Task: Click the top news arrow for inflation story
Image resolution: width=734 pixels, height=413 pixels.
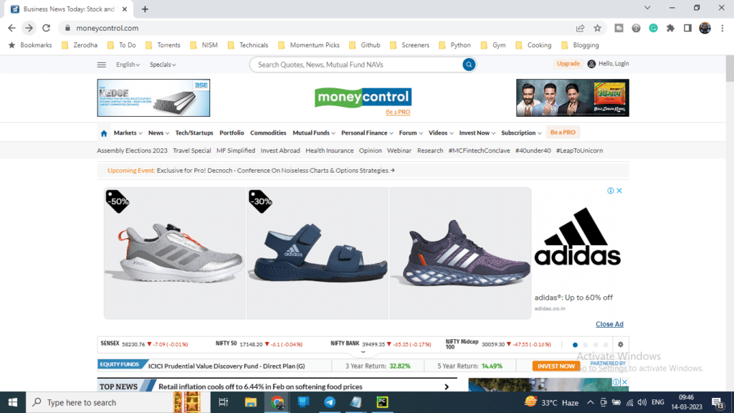Action: tap(447, 386)
